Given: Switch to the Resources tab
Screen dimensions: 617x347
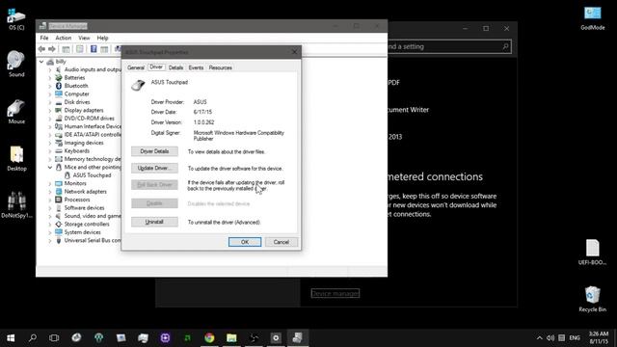Looking at the screenshot, I should point(221,67).
